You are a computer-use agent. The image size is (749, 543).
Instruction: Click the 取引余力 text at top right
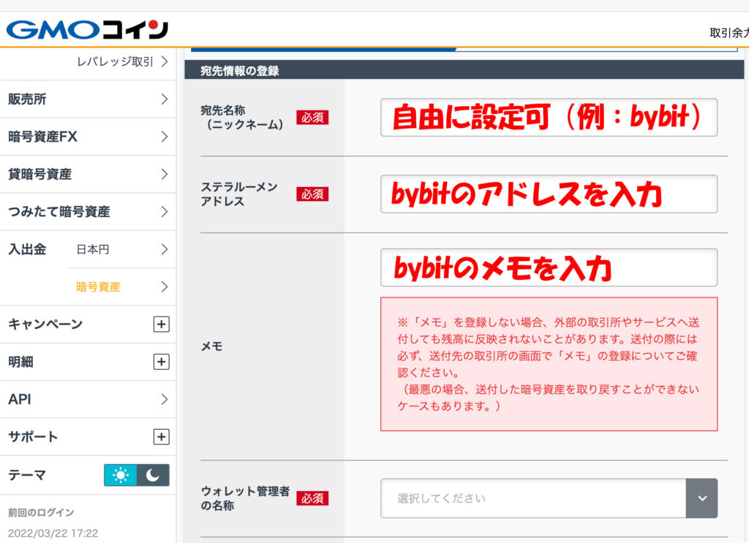729,33
